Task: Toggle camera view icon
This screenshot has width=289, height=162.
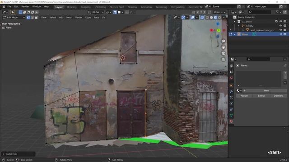Action: pyautogui.click(x=223, y=53)
